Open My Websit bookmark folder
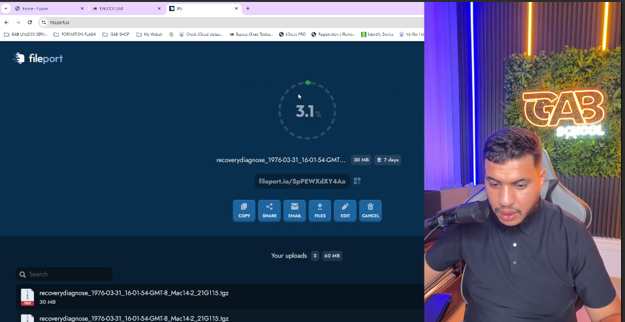 click(x=150, y=35)
